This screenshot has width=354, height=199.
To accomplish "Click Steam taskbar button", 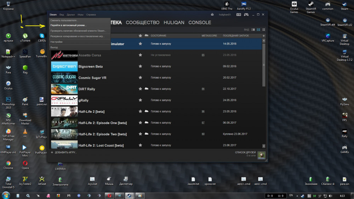I will (130, 195).
